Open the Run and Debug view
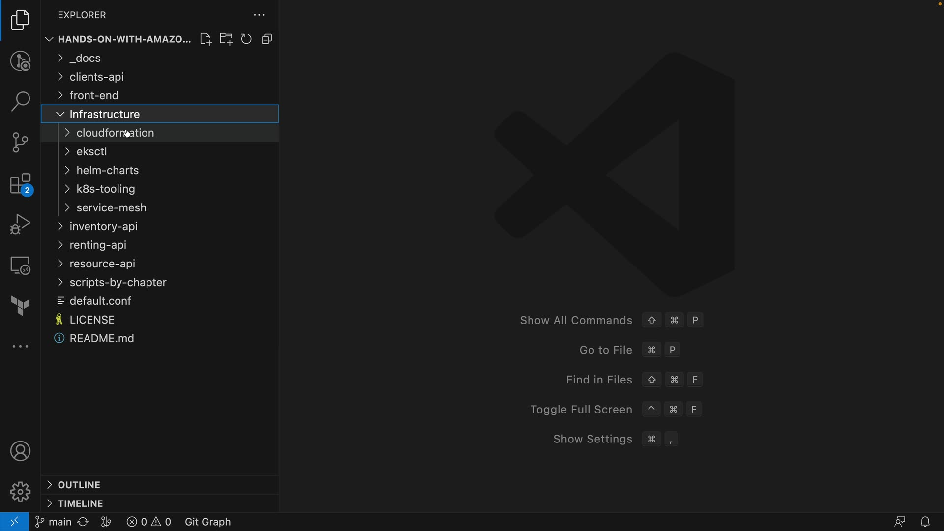Screen dimensions: 944x531 20,224
